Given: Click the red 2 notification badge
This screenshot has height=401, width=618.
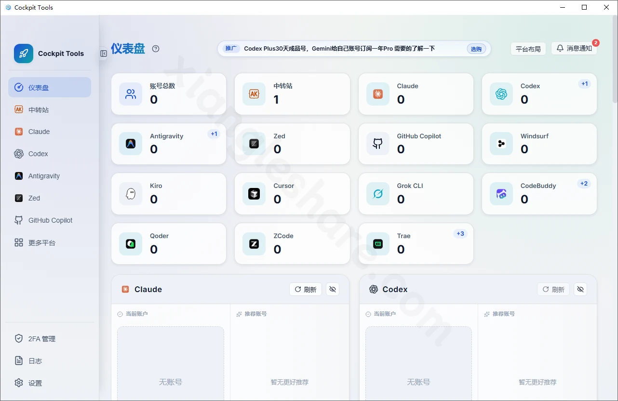Looking at the screenshot, I should (596, 43).
